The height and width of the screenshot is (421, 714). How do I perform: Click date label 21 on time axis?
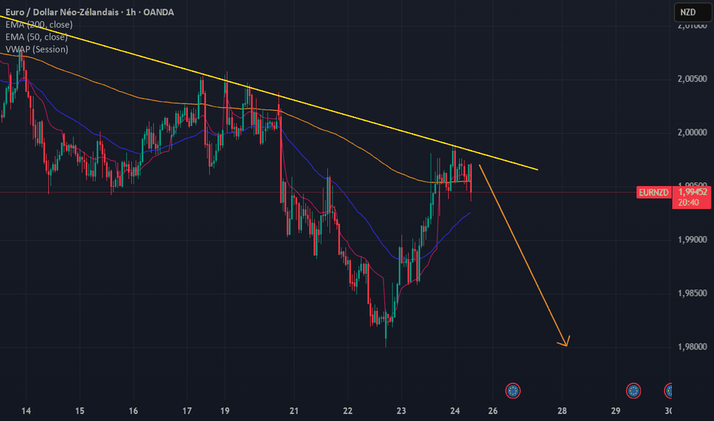click(294, 411)
